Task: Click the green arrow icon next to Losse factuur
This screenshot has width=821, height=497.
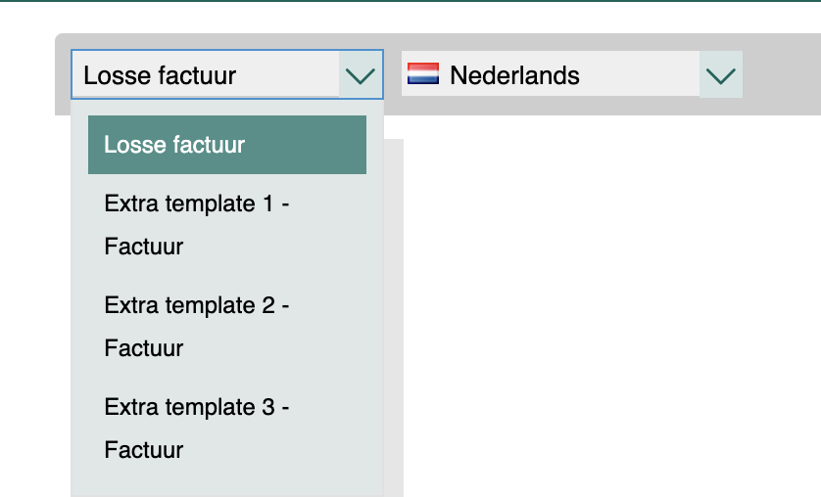Action: pos(361,75)
